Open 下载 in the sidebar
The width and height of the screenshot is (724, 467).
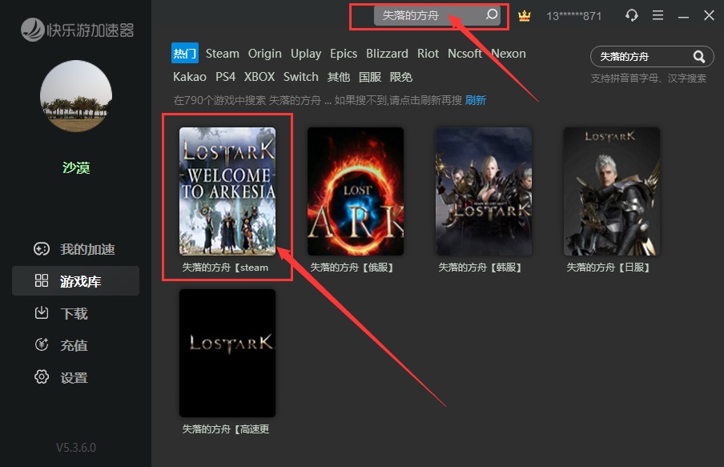76,312
